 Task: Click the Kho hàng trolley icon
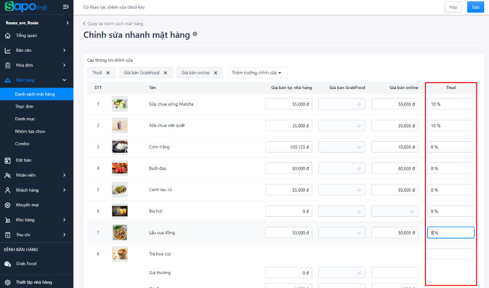click(x=8, y=220)
